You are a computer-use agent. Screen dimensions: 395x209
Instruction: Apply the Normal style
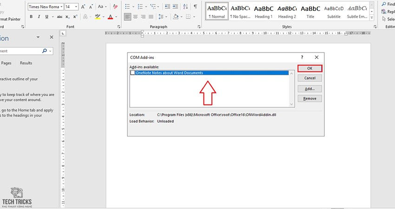point(217,11)
